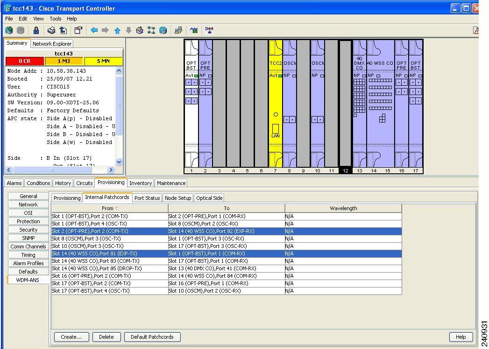
Task: Switch to the Port Status subtab
Action: 147,198
